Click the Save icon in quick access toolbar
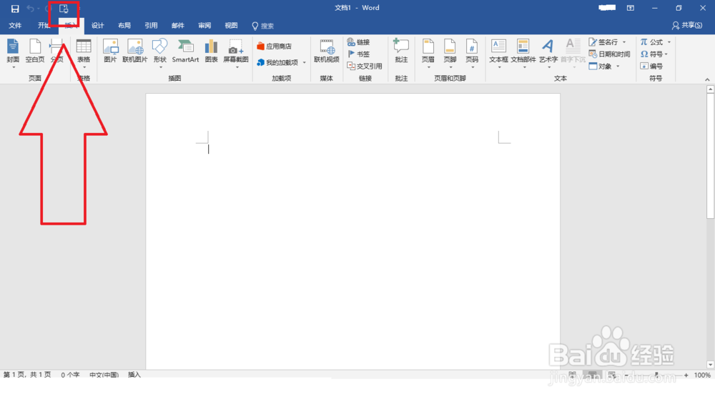The height and width of the screenshot is (402, 715). click(x=15, y=9)
